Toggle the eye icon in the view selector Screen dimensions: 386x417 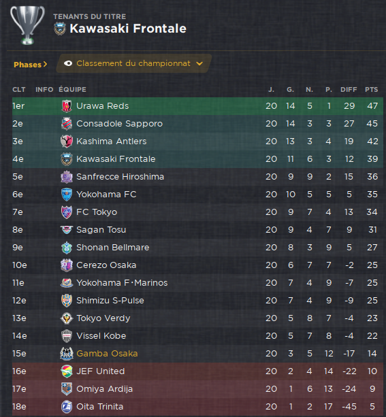[x=68, y=63]
